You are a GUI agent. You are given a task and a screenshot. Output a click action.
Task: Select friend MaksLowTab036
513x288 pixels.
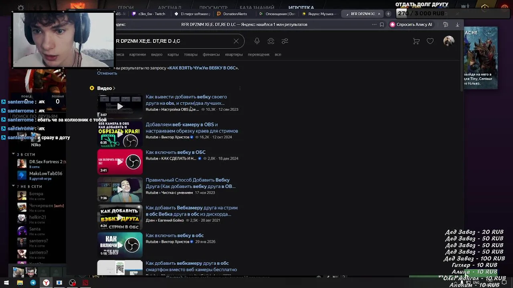(42, 175)
